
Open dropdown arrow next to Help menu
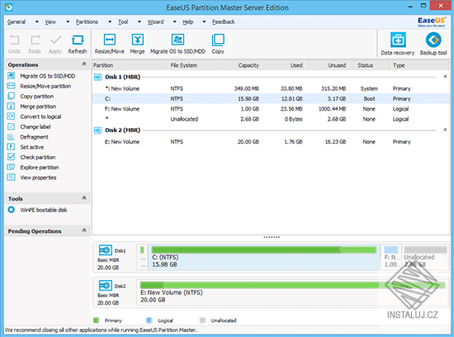click(204, 21)
